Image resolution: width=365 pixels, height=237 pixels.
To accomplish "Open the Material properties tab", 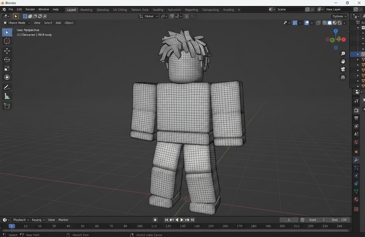I will coord(356,199).
